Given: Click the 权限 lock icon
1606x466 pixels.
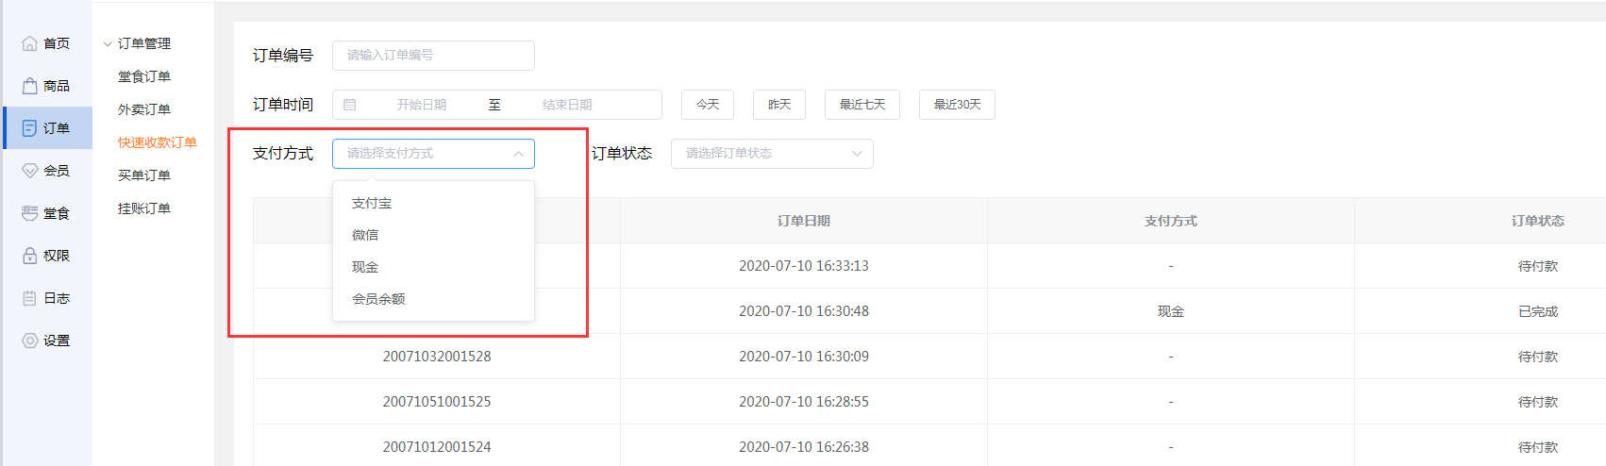Looking at the screenshot, I should point(30,256).
